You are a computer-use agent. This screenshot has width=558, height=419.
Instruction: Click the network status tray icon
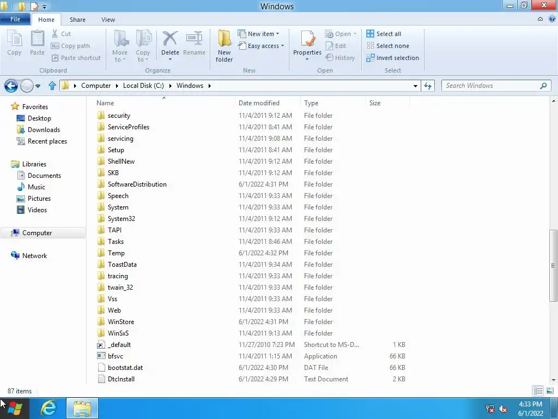[490, 408]
